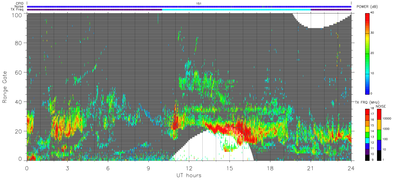Click the CPID label at top left
The height and width of the screenshot is (182, 395).
pos(20,4)
